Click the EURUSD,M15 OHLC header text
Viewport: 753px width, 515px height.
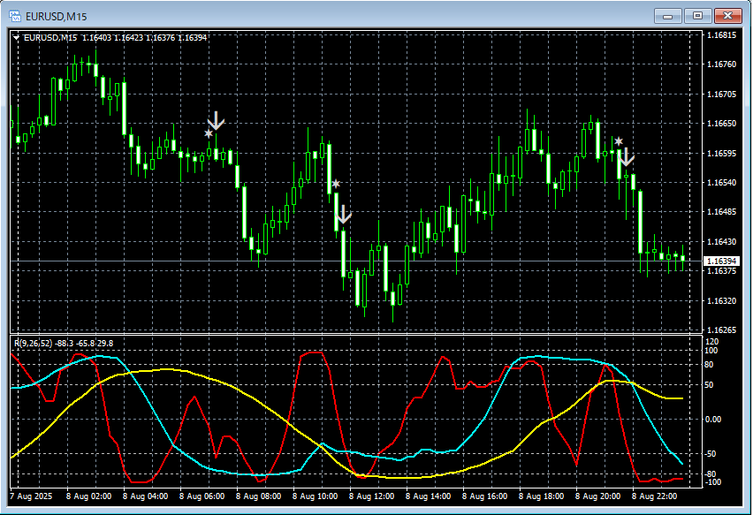[x=115, y=37]
